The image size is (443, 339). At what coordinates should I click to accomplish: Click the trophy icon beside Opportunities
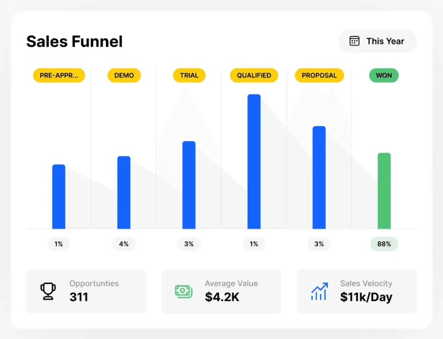[48, 291]
